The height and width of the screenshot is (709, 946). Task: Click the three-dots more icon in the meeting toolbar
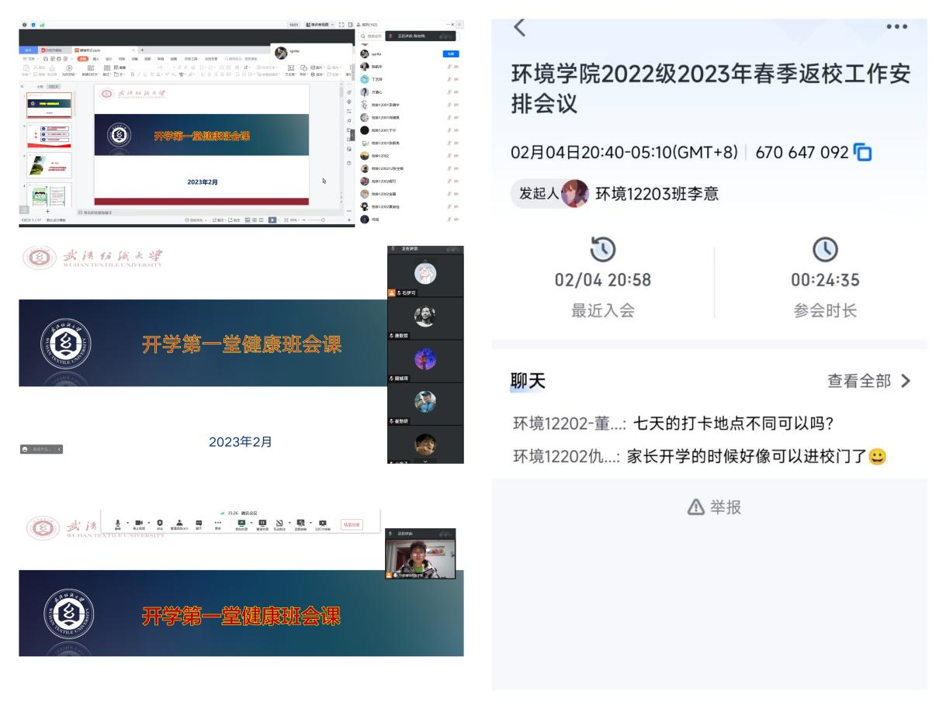click(218, 523)
